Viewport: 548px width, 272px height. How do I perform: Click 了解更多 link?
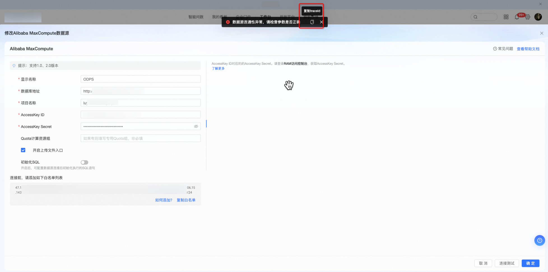[218, 68]
